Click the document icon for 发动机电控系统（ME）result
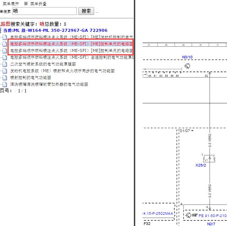 tap(4, 71)
